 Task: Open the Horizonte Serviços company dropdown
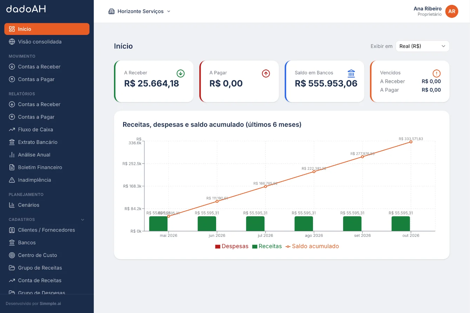[x=140, y=11]
